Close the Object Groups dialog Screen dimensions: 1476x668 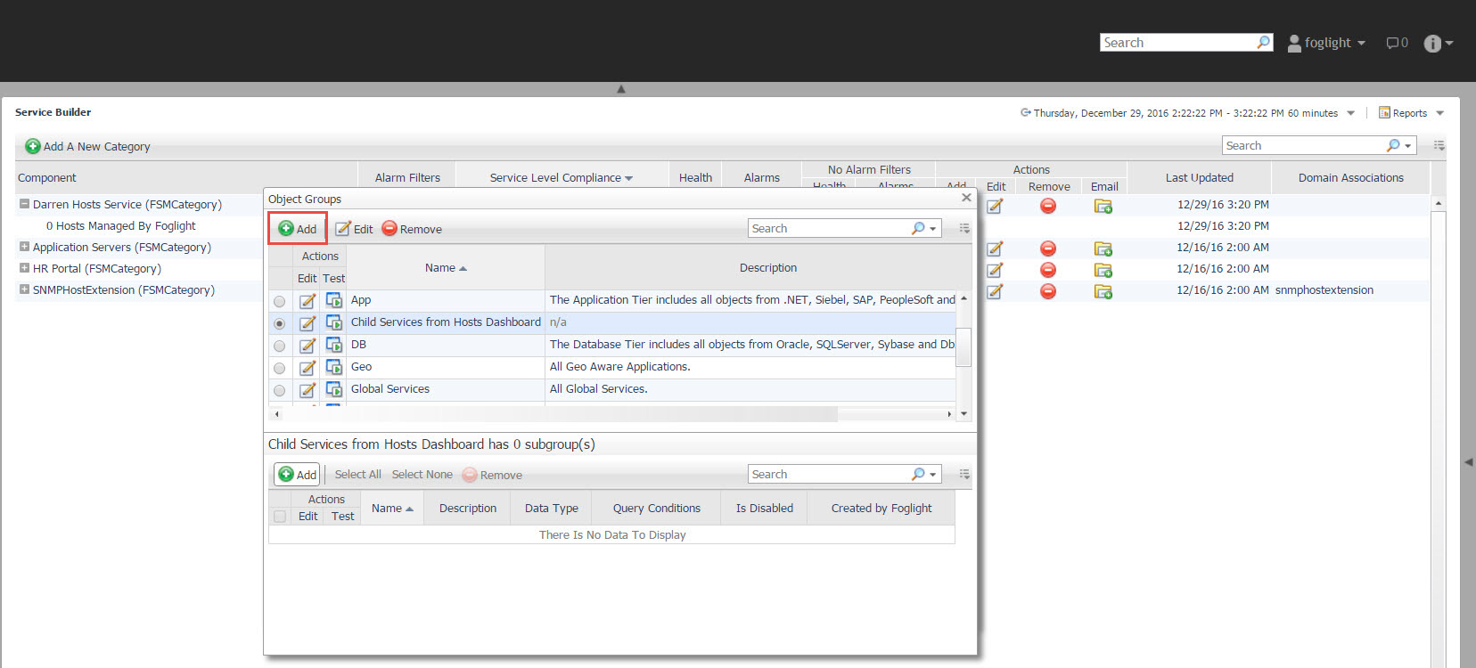966,198
